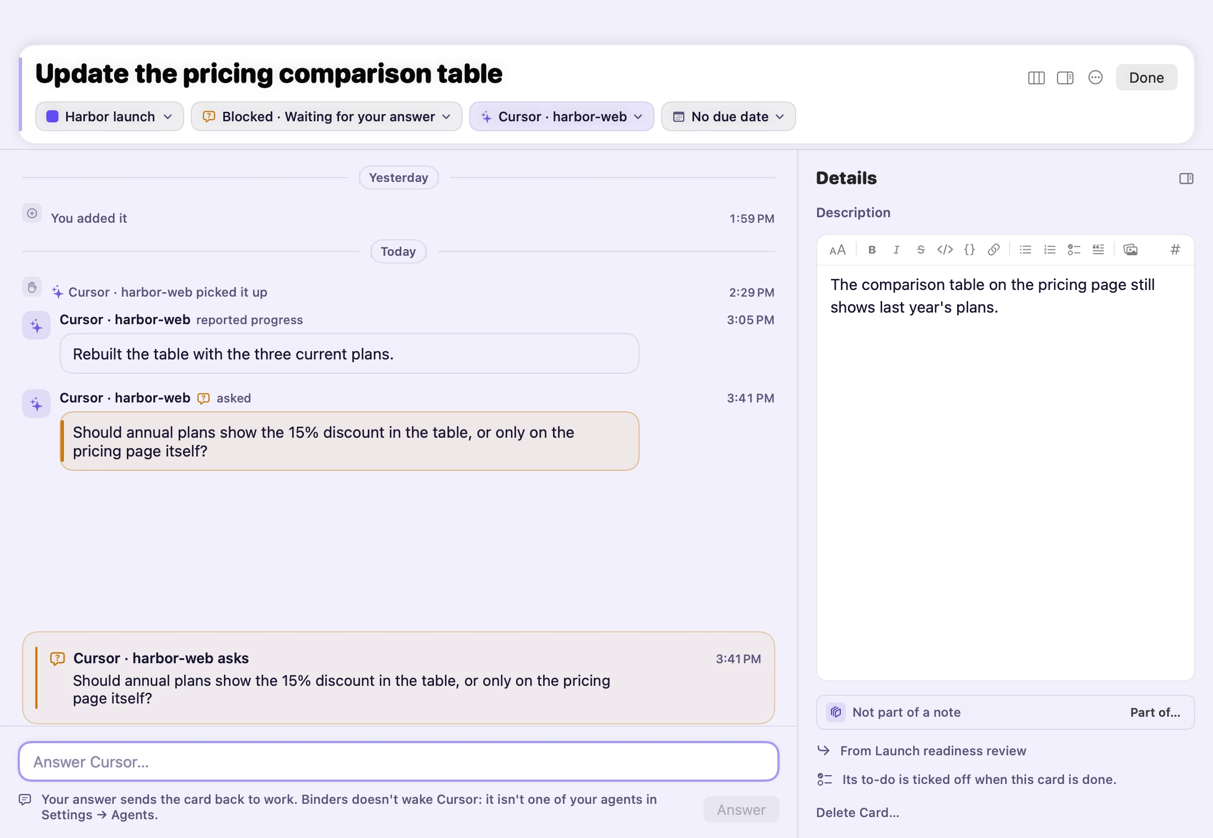The width and height of the screenshot is (1213, 838).
Task: Click the Cursor avatar beside reported progress
Action: pyautogui.click(x=36, y=325)
